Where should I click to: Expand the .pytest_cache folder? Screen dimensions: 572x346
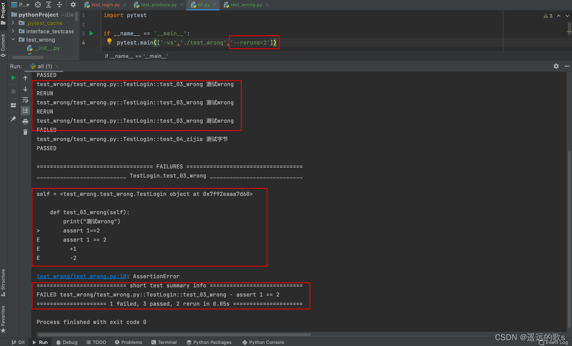[13, 23]
